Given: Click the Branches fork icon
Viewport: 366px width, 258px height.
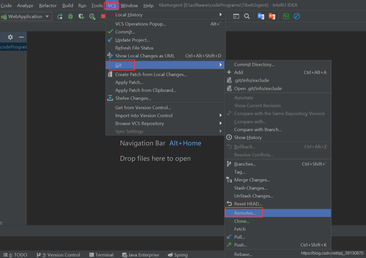Looking at the screenshot, I should pos(229,164).
